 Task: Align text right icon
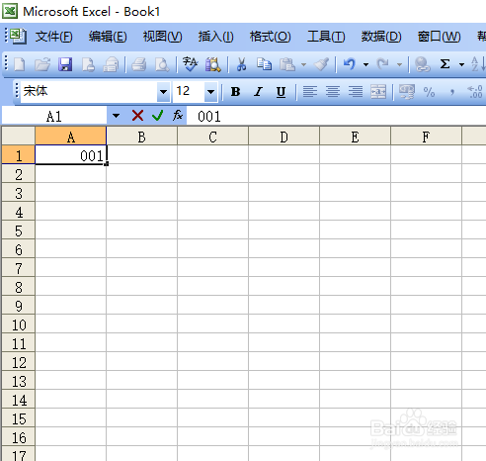tap(356, 91)
